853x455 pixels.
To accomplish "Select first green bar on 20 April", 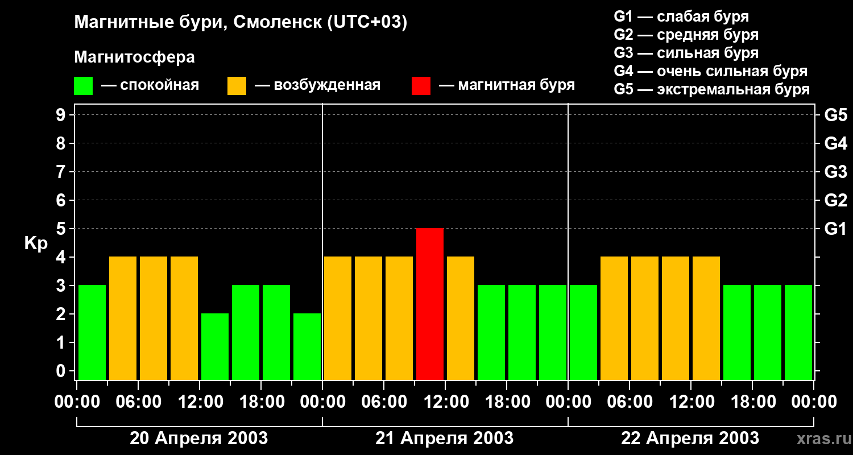I will [x=92, y=332].
